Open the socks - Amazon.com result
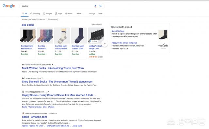This screenshot has height=129, width=209. (34, 117)
